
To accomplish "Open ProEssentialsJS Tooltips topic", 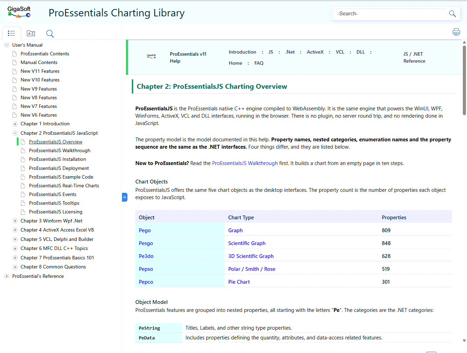I will click(x=54, y=203).
